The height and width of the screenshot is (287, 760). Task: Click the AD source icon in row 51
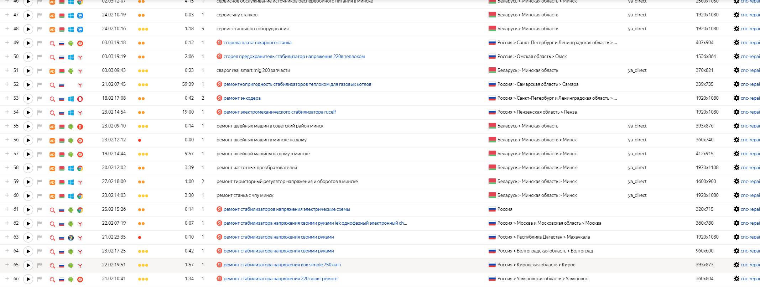coord(52,71)
